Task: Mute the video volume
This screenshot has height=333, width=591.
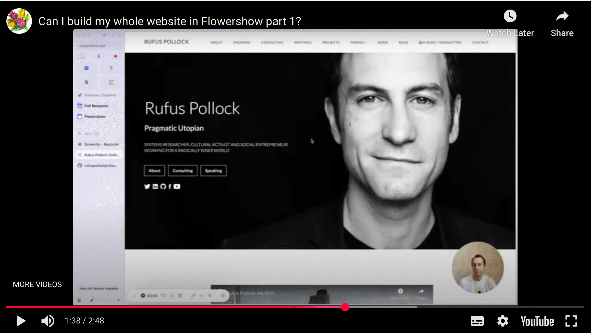Action: (x=48, y=321)
